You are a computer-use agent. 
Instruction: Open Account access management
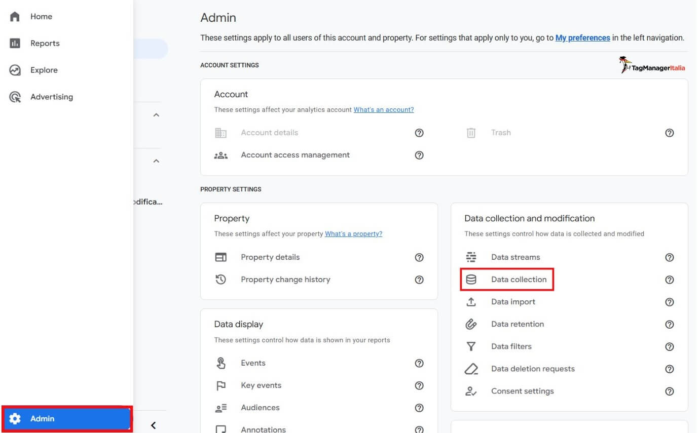tap(296, 155)
